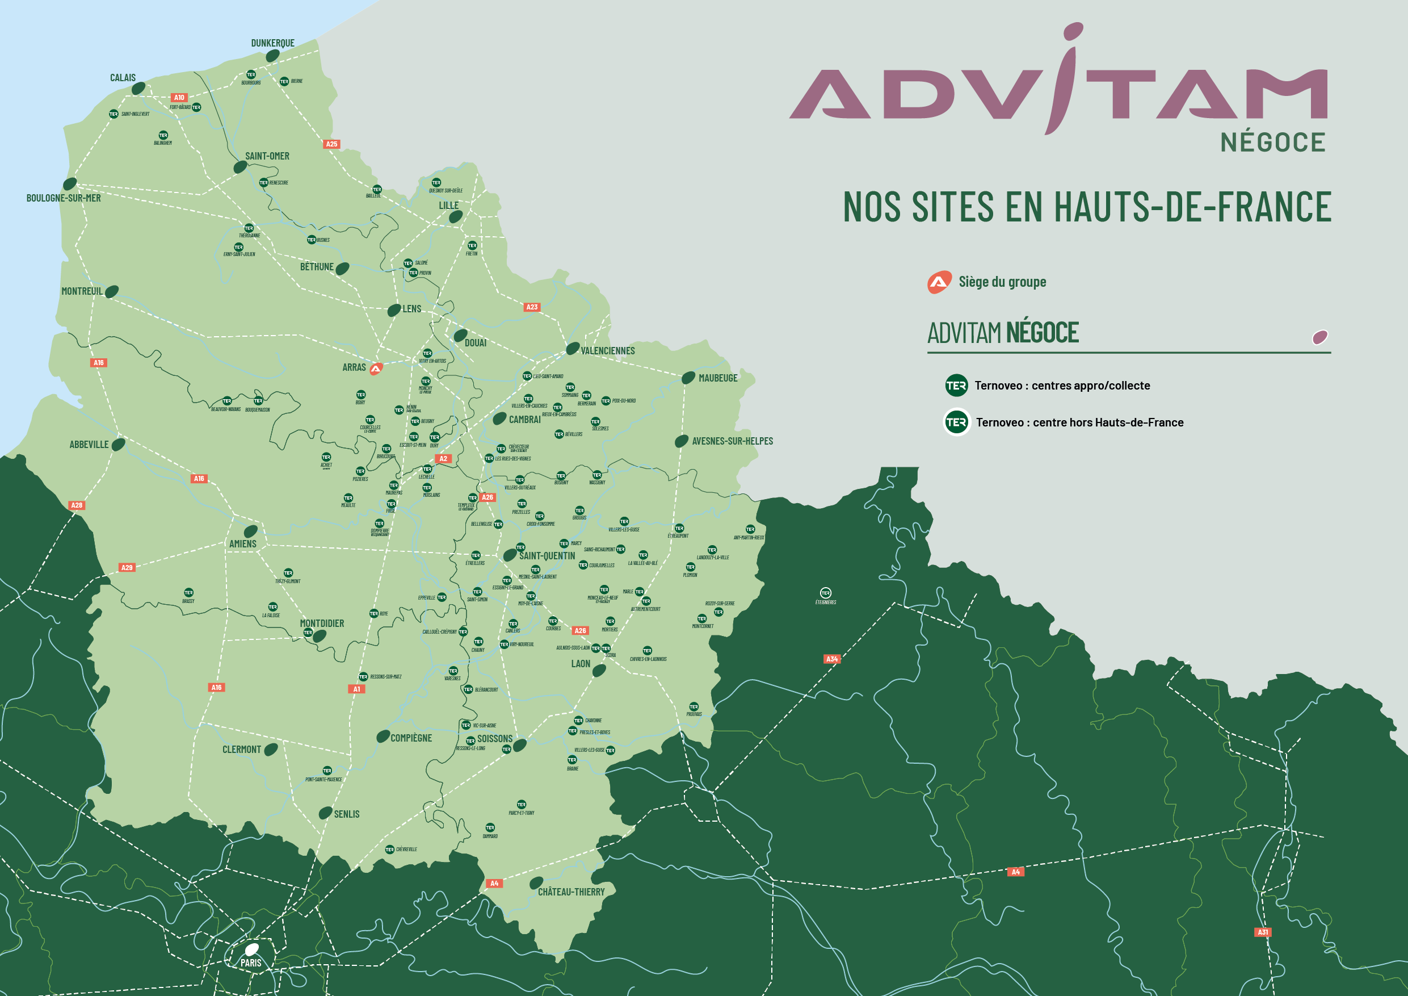The height and width of the screenshot is (996, 1408).
Task: Select the Béthune city marker
Action: 343,268
